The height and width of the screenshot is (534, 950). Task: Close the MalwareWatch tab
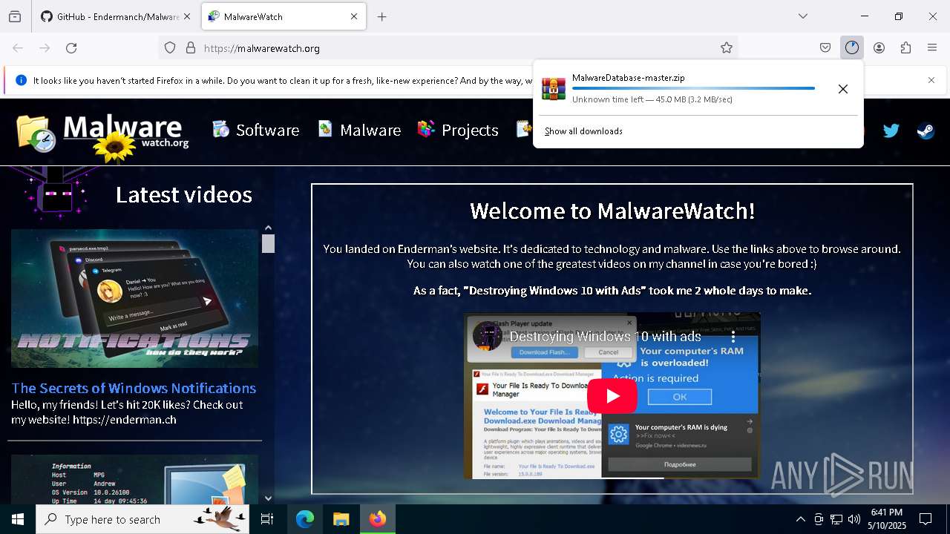coord(354,16)
